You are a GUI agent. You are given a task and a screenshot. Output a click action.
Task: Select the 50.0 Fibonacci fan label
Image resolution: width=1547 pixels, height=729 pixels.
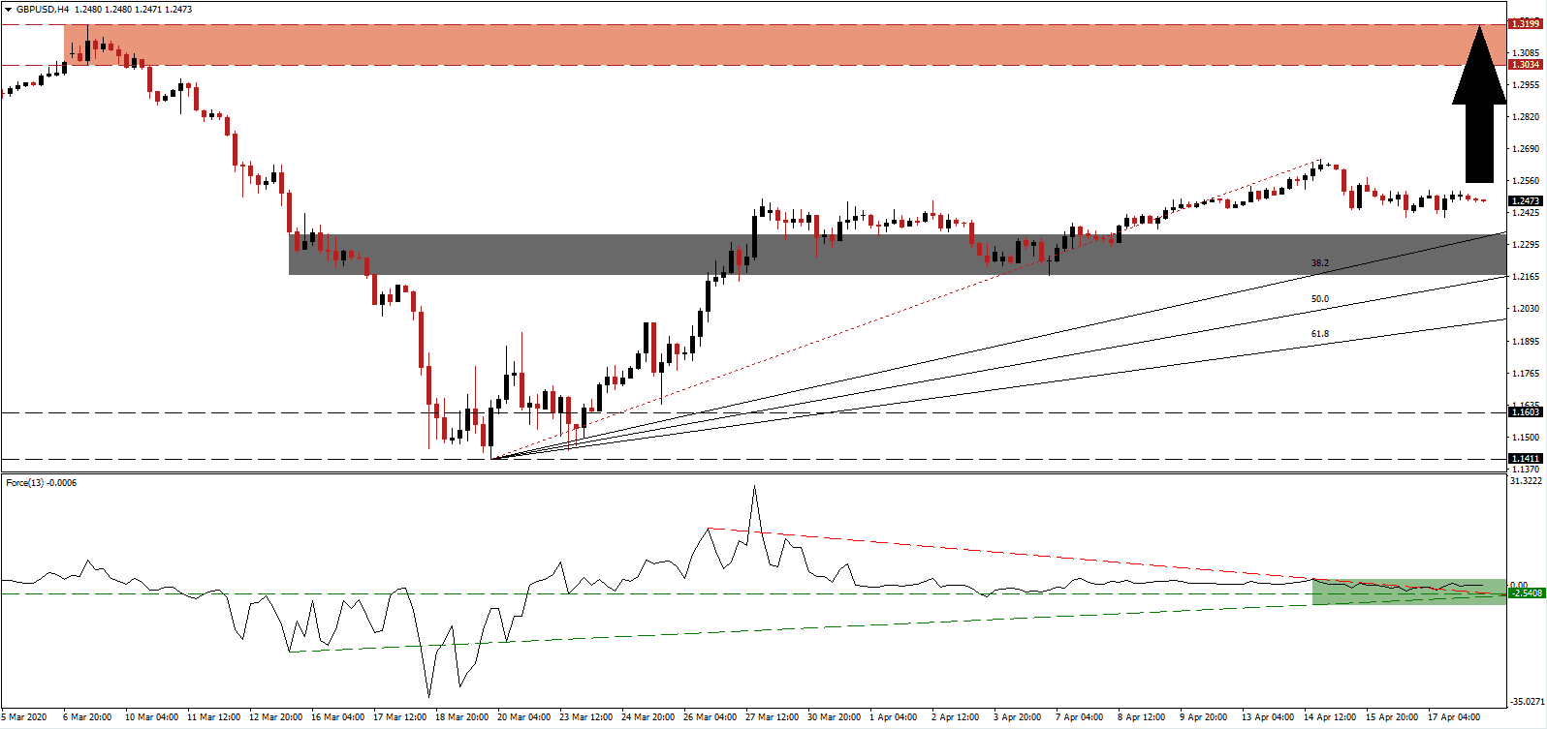[1320, 299]
